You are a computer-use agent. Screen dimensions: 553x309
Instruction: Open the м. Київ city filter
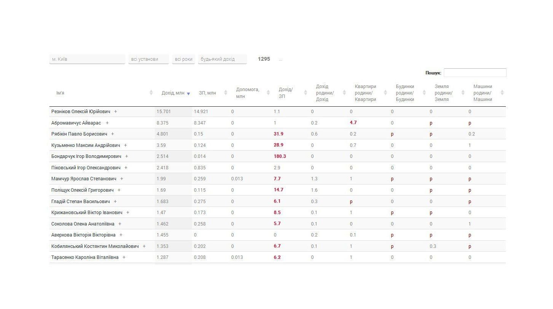pyautogui.click(x=87, y=59)
